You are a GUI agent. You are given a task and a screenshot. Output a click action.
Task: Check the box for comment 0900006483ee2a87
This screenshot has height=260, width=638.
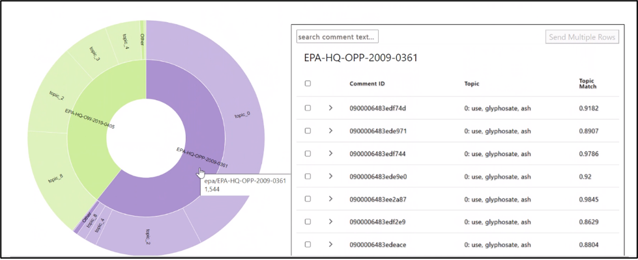(308, 199)
